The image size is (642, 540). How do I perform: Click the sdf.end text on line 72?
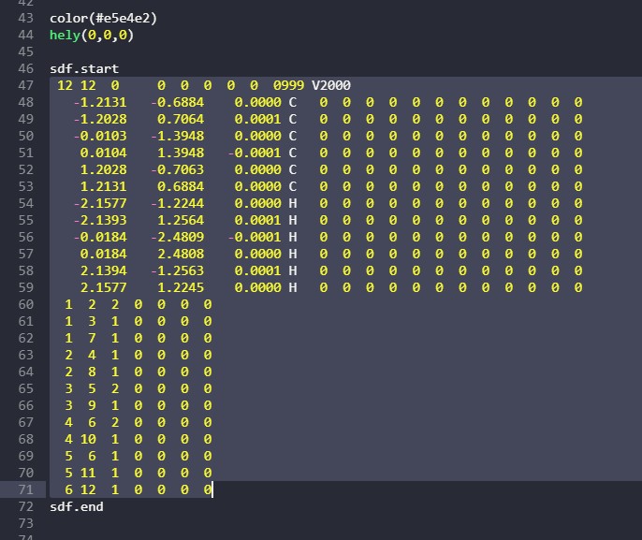point(77,506)
